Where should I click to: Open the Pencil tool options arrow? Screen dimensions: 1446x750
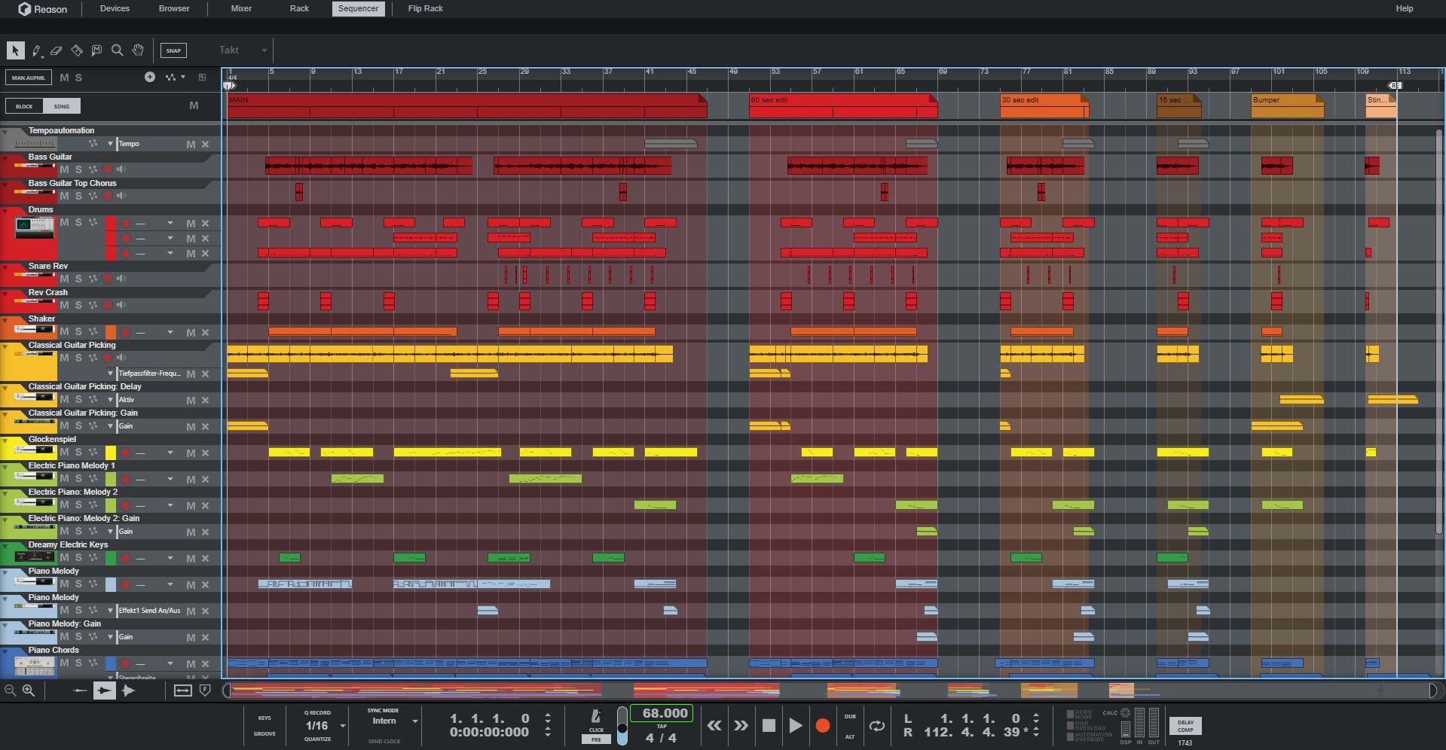43,56
